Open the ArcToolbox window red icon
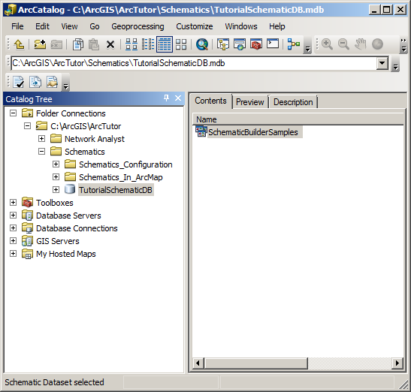411x392 pixels. coord(256,44)
